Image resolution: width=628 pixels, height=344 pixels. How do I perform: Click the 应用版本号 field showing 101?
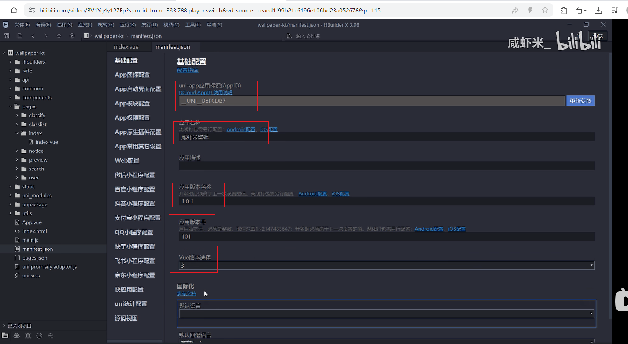click(387, 237)
